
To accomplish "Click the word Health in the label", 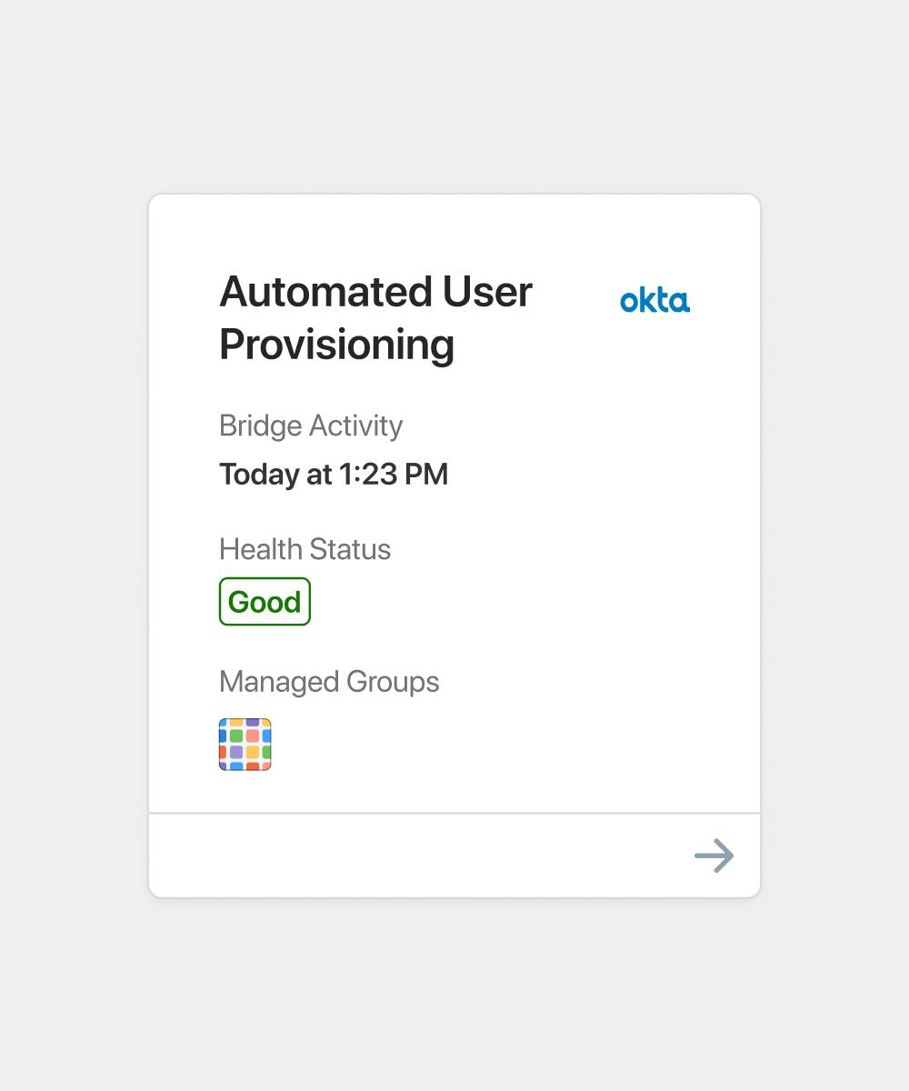I will pos(260,549).
